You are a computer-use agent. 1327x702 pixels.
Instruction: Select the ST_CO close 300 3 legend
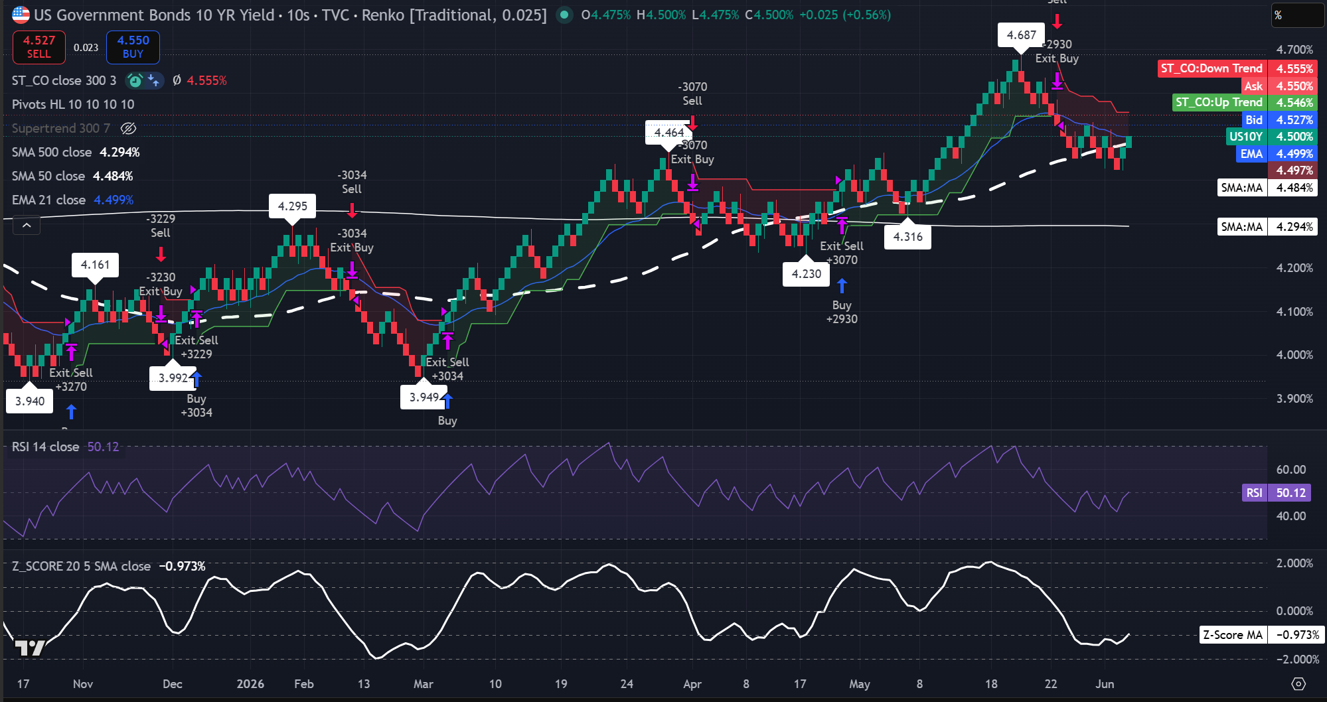64,80
